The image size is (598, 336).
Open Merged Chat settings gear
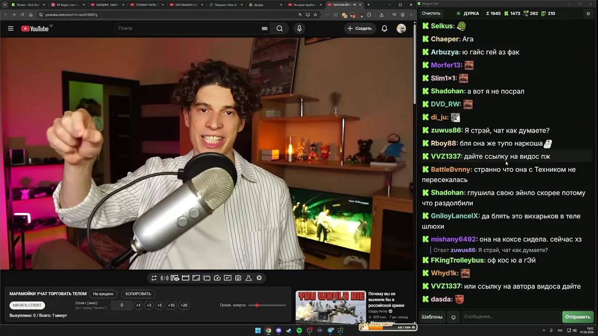click(588, 14)
